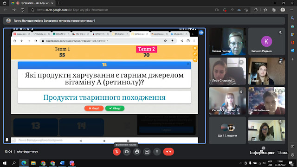Open the 'Ще 15 людини' tile
This screenshot has height=167, width=297.
point(227,130)
